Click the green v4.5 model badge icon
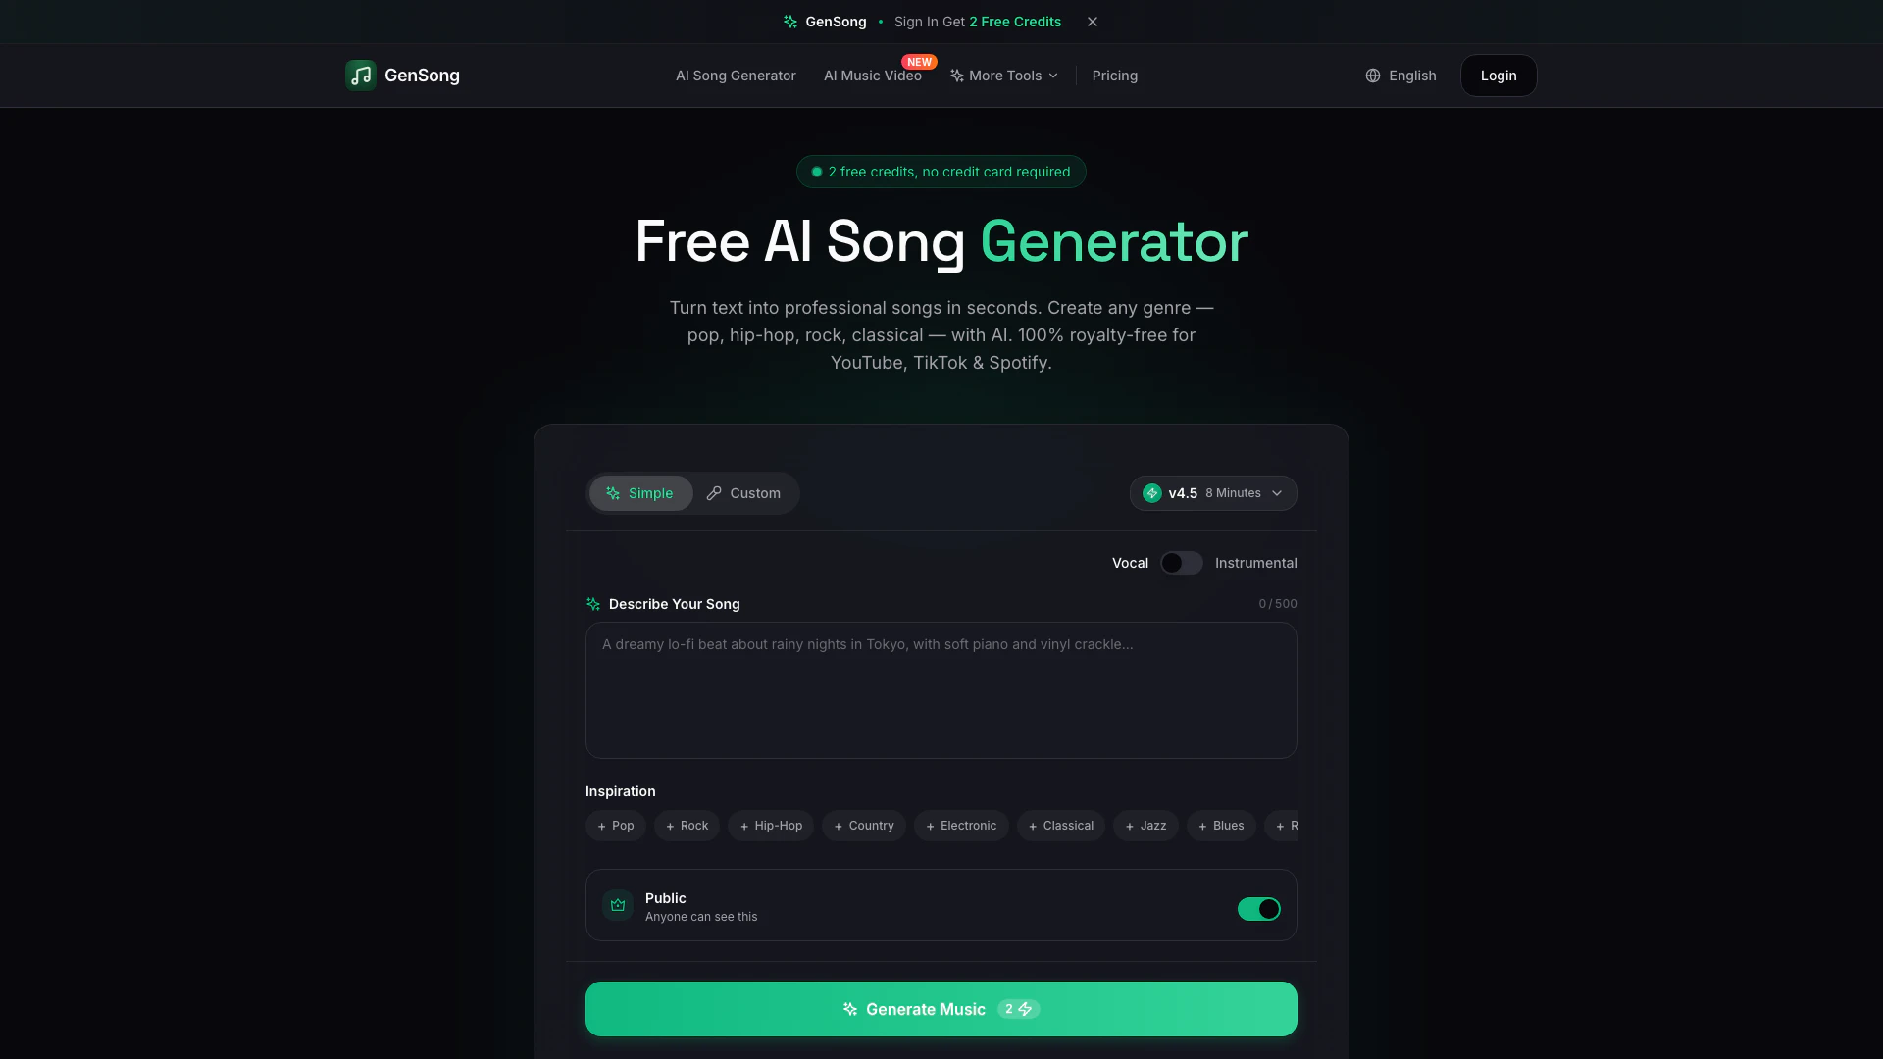 (x=1152, y=493)
